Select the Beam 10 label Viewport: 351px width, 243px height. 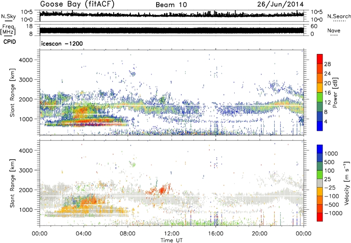(171, 5)
